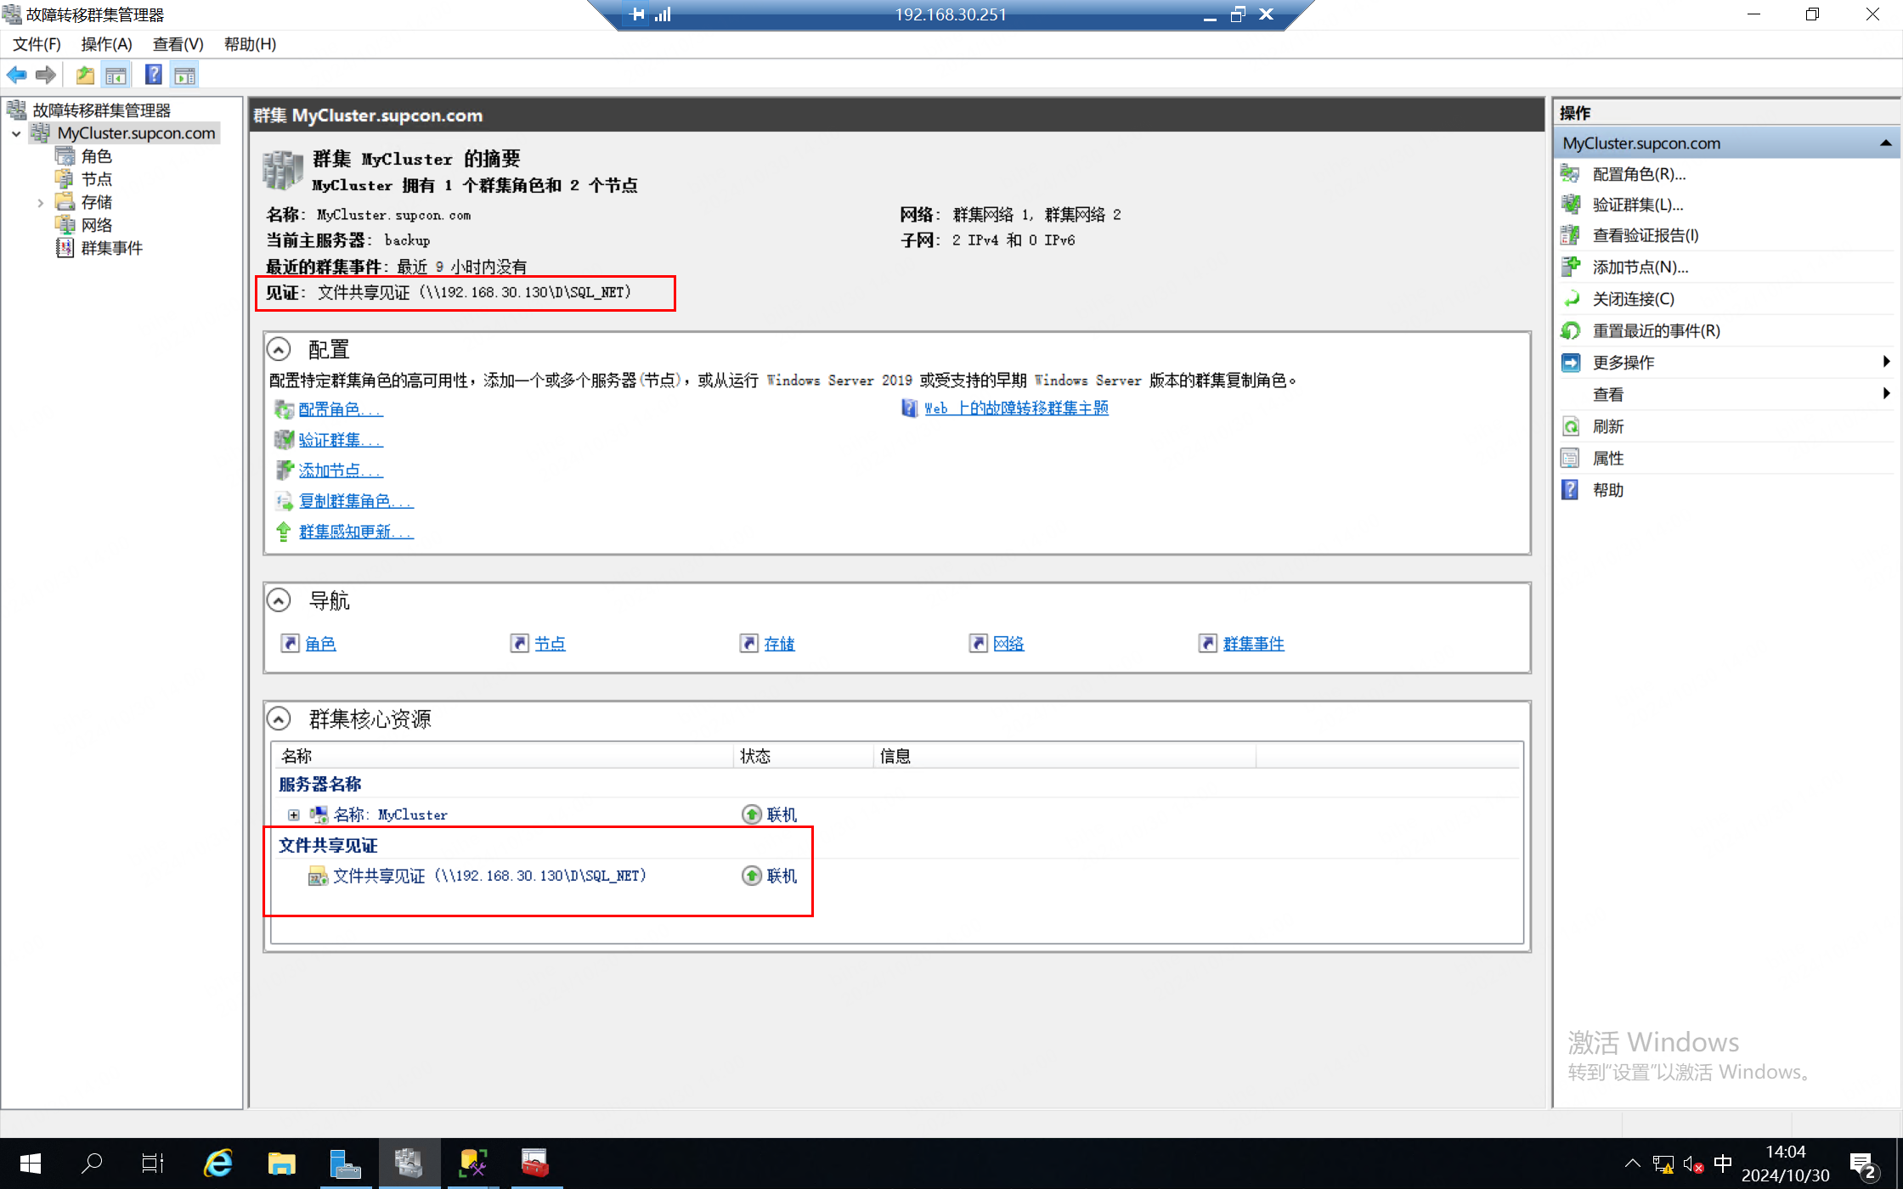Click Validate Cluster (验证群集) action icon

[x=1571, y=205]
